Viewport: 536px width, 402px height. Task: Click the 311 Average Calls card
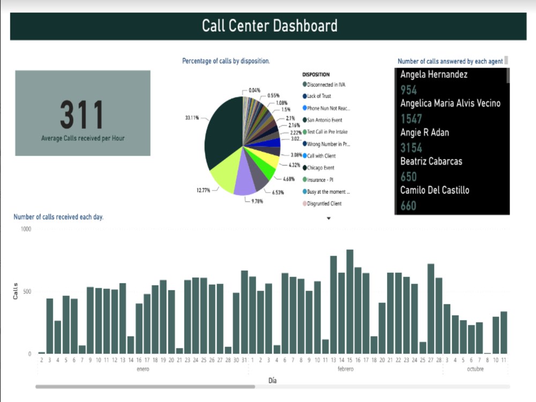83,113
